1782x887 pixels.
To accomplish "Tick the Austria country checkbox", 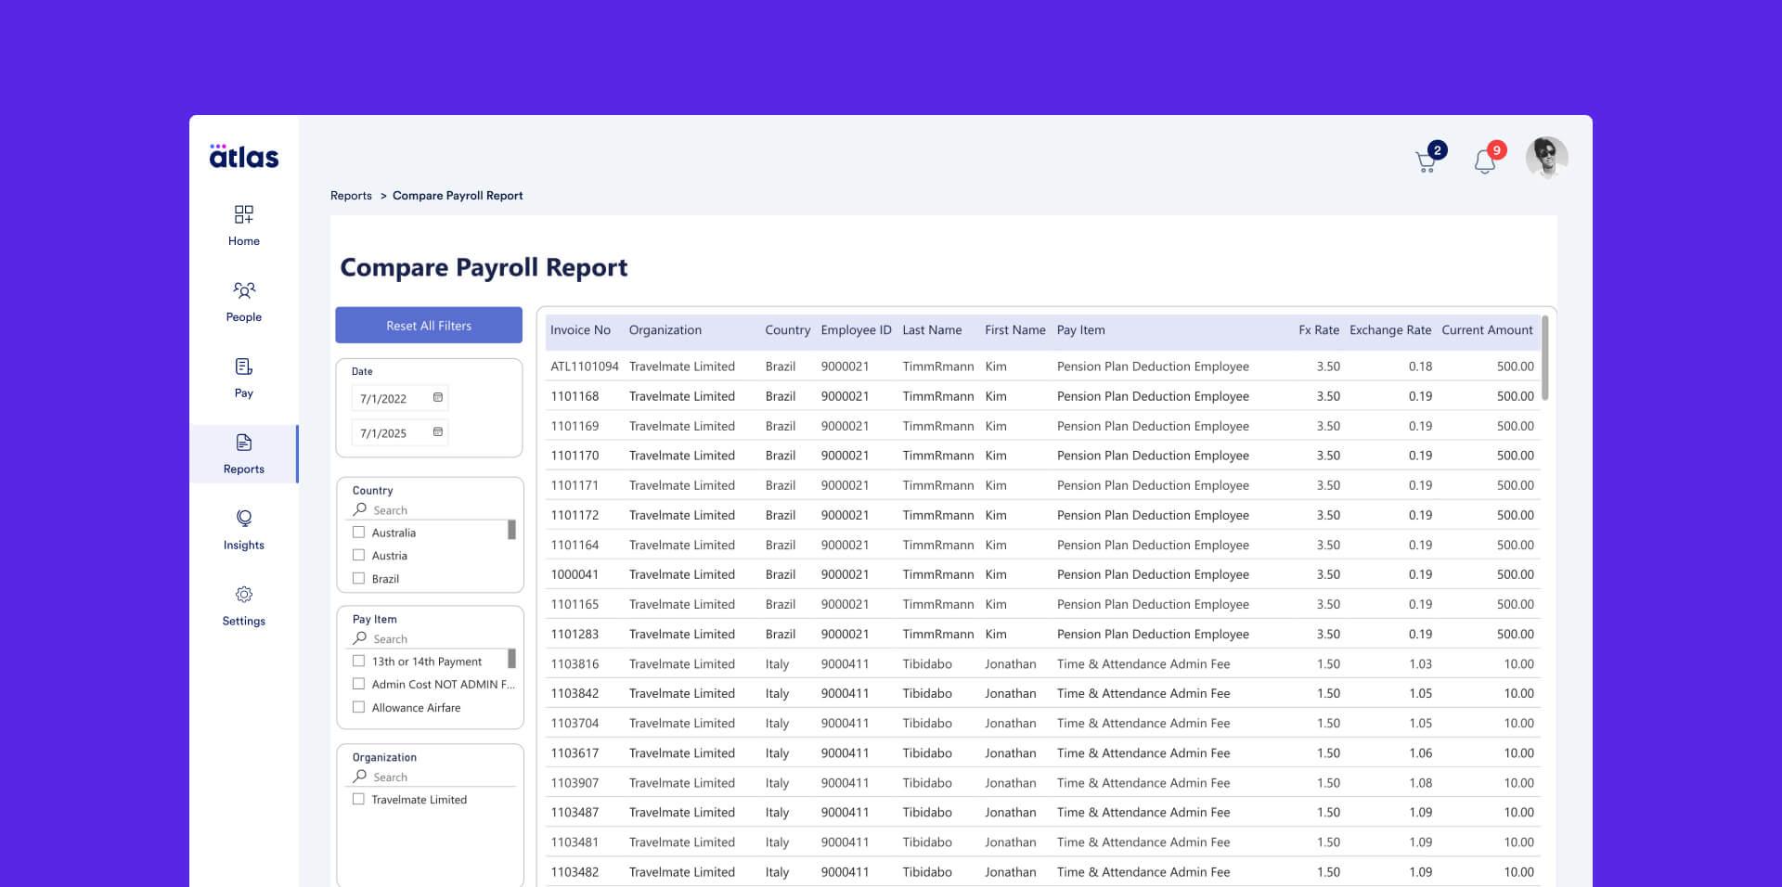I will 359,555.
